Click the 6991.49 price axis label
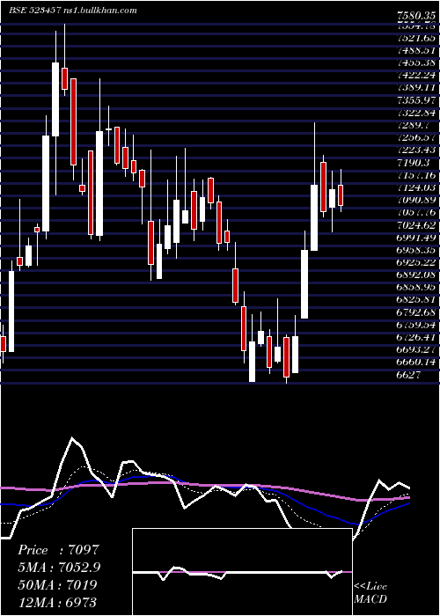The height and width of the screenshot is (616, 440). click(416, 238)
